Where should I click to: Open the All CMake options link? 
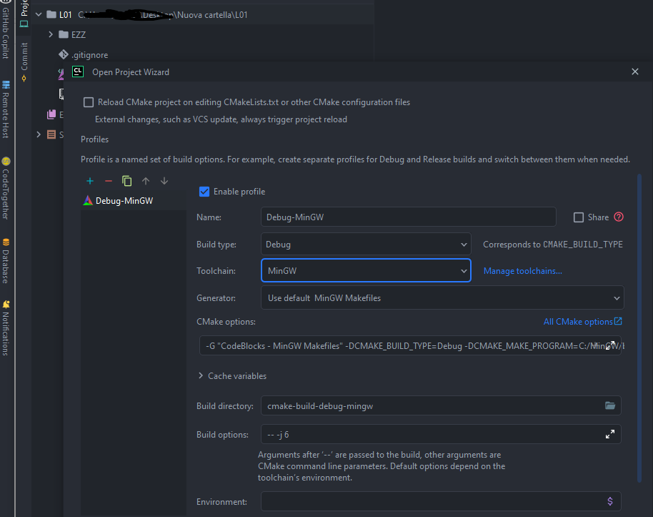pos(582,322)
